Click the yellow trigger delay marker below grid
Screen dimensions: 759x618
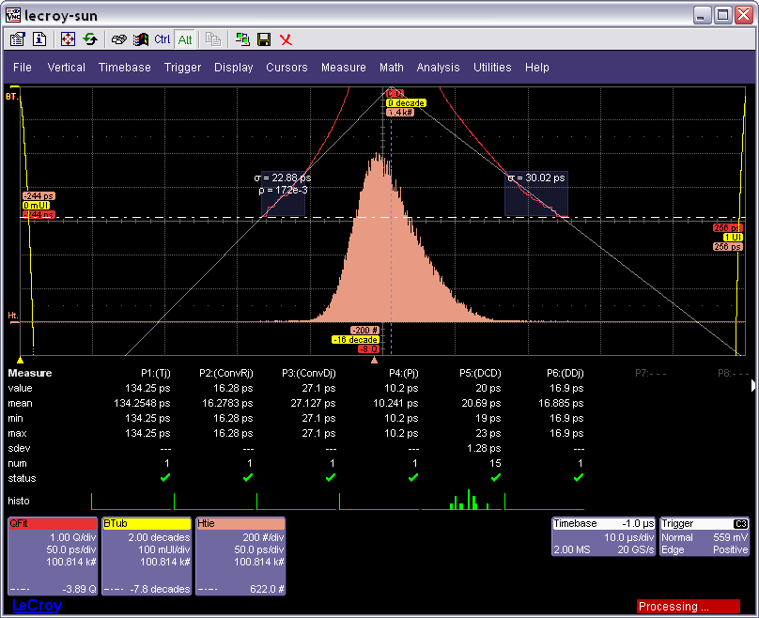pyautogui.click(x=20, y=360)
